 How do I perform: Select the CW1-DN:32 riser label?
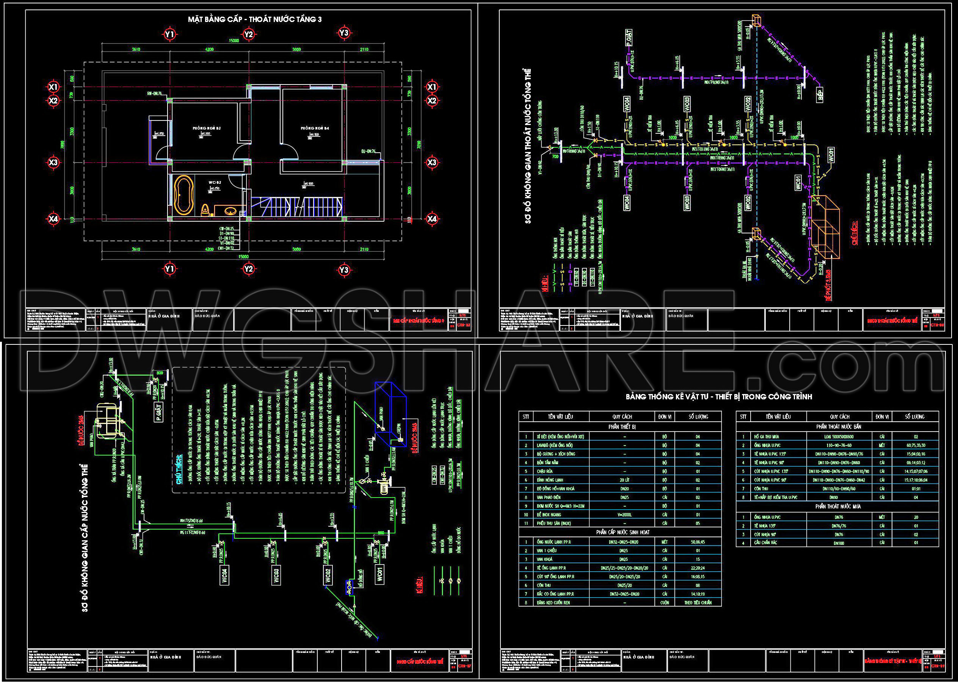coord(226,248)
